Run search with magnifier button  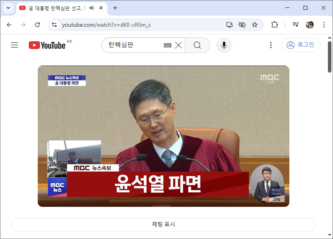[197, 45]
